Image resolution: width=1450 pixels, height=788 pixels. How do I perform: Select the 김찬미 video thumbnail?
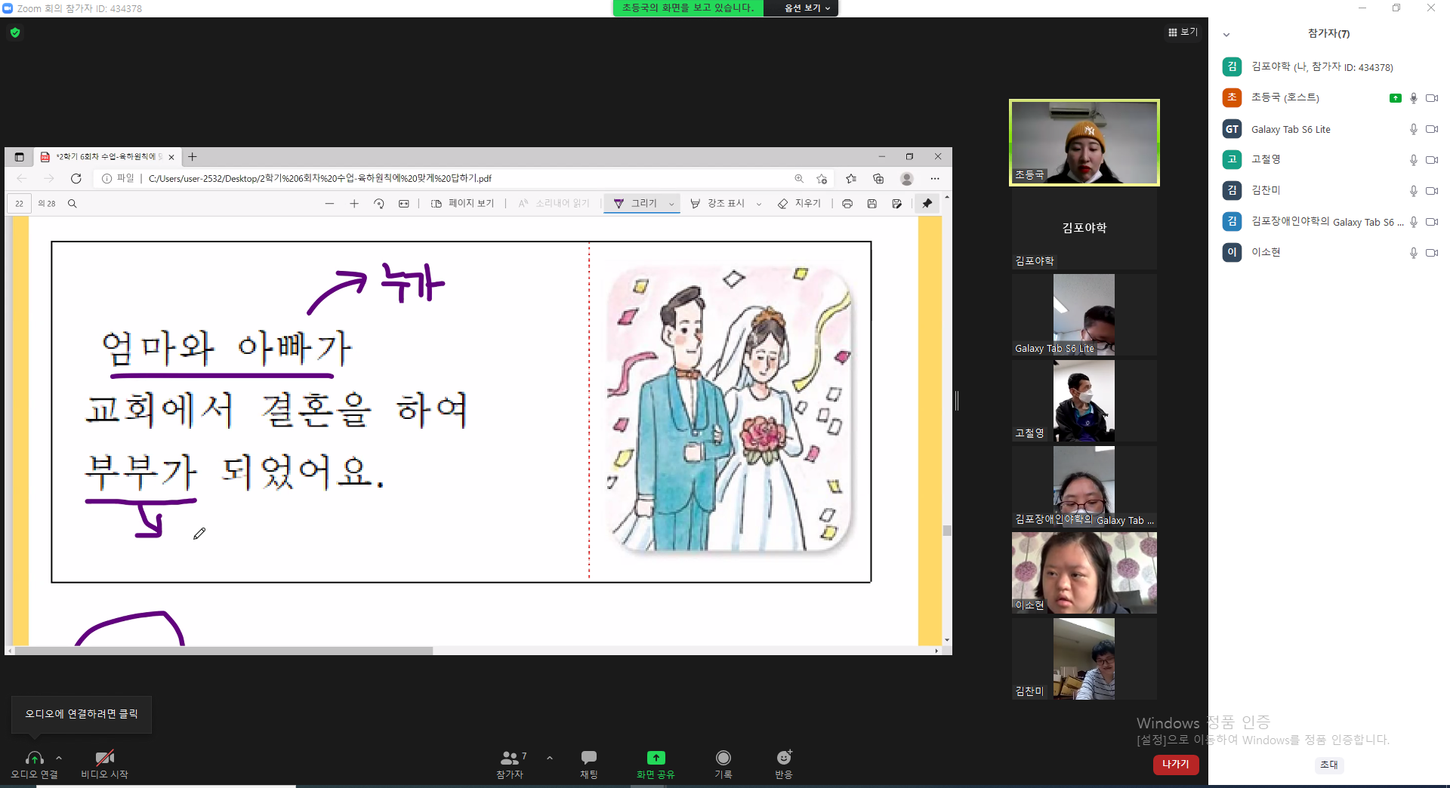(1084, 659)
